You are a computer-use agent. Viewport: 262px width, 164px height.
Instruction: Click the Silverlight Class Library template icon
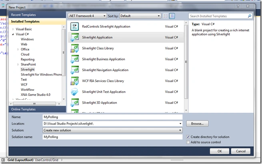coord(74,48)
